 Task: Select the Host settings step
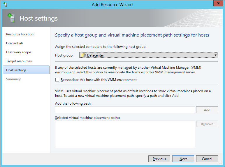coord(26,70)
